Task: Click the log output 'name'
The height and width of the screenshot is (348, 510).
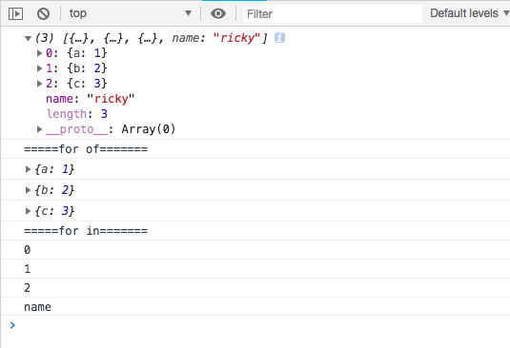Action: click(37, 307)
